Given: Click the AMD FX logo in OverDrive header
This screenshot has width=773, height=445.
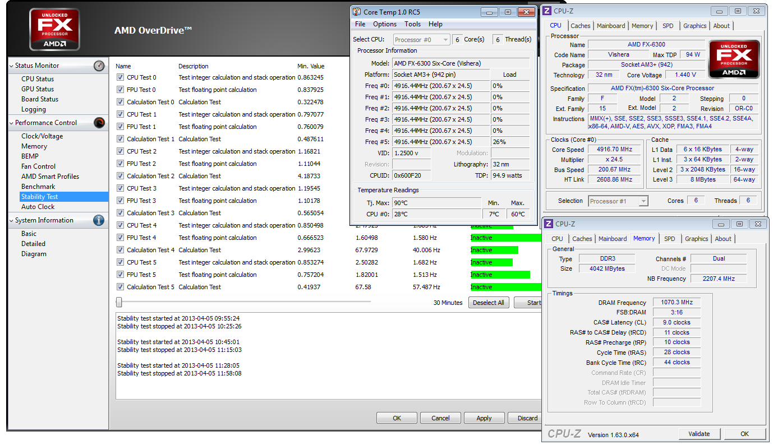Looking at the screenshot, I should click(54, 30).
